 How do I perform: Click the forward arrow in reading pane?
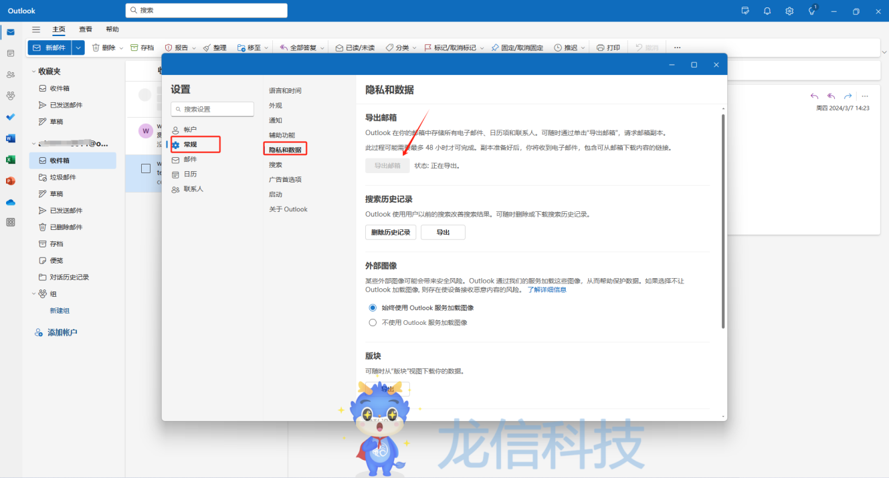[x=848, y=96]
